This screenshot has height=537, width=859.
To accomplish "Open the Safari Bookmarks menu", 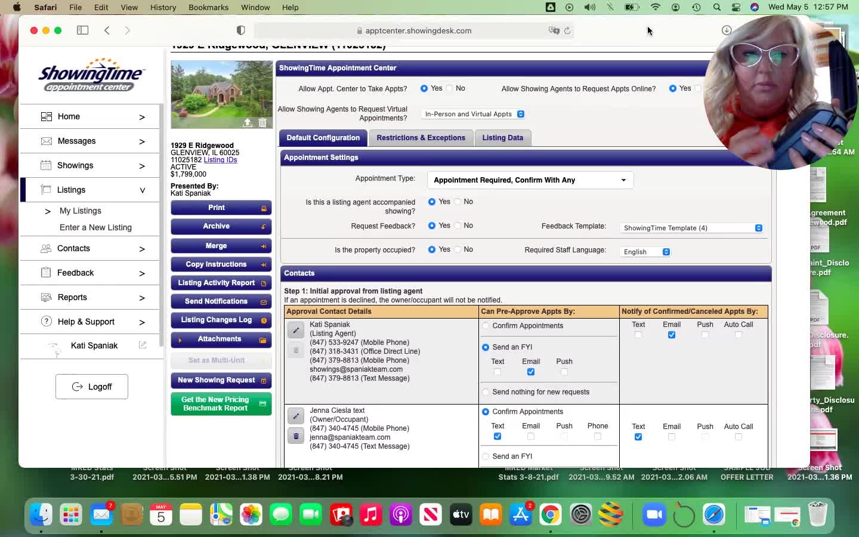I will [x=208, y=7].
